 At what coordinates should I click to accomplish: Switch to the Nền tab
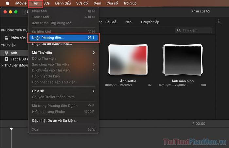pyautogui.click(x=128, y=22)
